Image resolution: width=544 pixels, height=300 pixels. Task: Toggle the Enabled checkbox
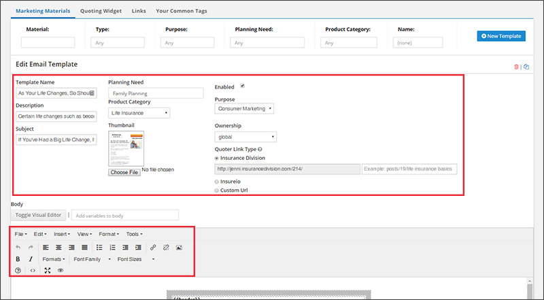(243, 86)
